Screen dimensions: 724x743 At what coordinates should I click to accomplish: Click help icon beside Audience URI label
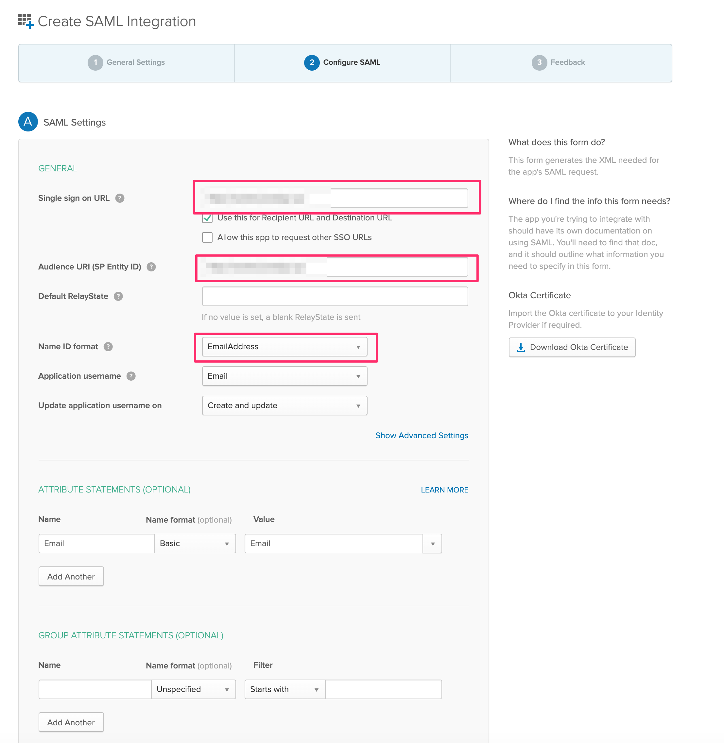coord(151,267)
